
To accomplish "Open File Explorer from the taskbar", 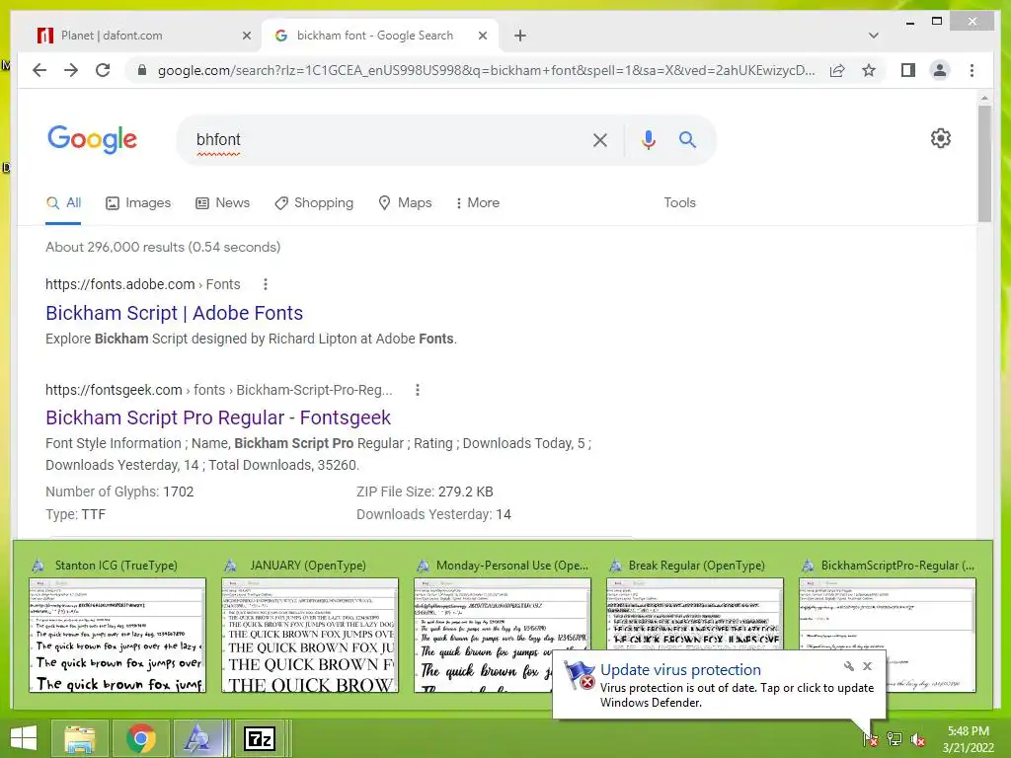I will point(79,738).
